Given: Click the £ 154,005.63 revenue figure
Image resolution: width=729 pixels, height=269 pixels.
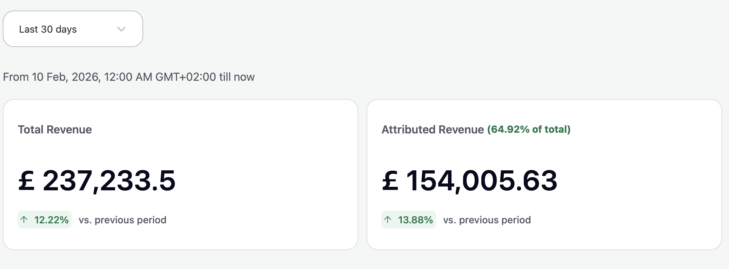Looking at the screenshot, I should 481,181.
